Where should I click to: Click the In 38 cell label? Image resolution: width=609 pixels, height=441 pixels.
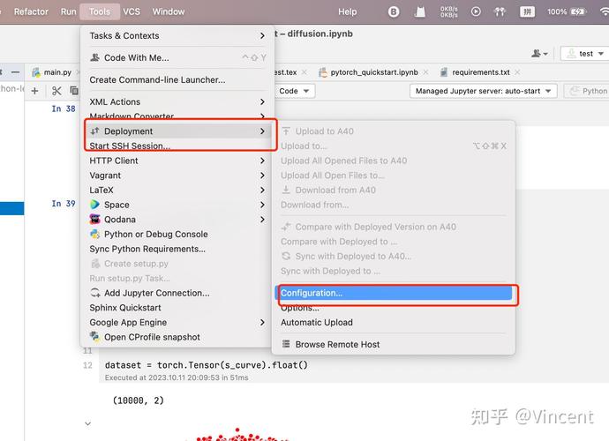click(64, 108)
